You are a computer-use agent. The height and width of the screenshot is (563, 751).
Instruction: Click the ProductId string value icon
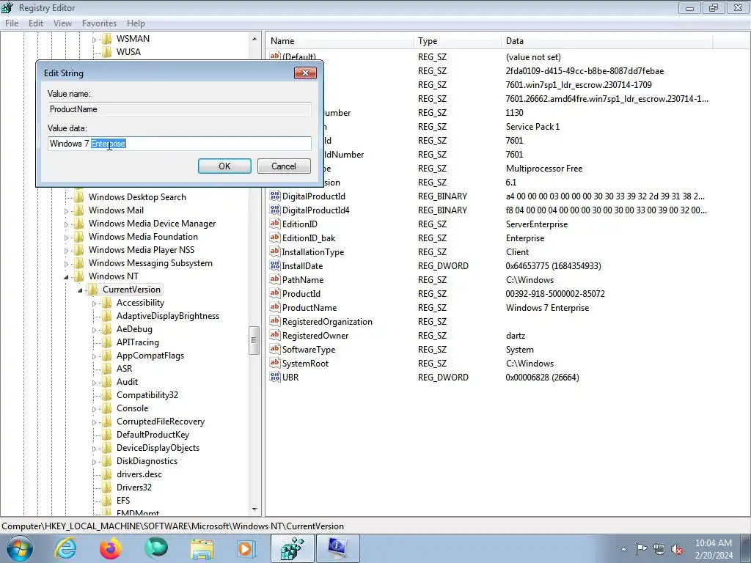point(275,293)
